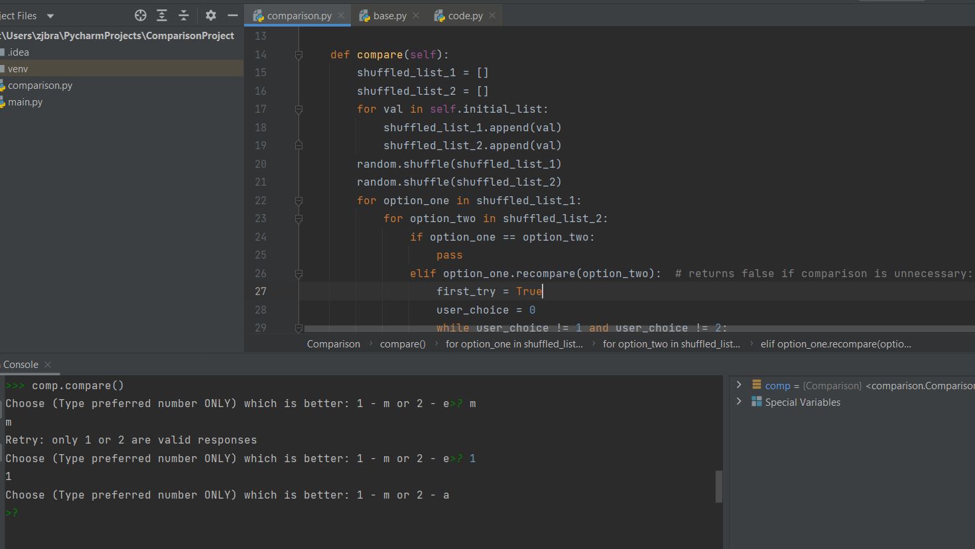The height and width of the screenshot is (549, 975).
Task: Switch to the comparison.py editor tab
Action: point(299,16)
